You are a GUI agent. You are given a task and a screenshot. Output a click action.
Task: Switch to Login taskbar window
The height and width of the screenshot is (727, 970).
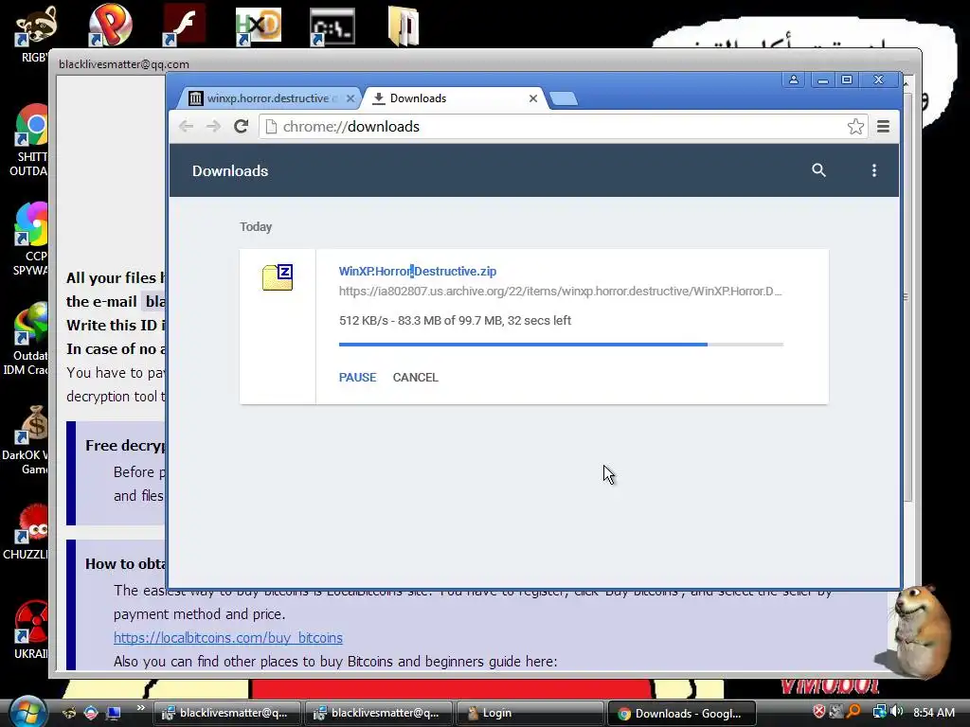529,713
